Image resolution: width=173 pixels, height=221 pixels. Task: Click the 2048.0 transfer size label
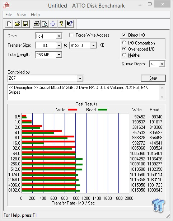tap(14, 179)
